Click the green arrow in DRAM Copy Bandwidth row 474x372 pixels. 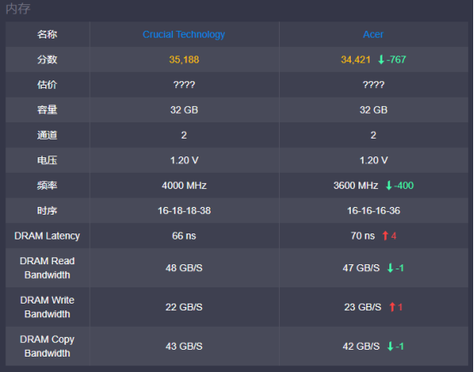point(390,346)
